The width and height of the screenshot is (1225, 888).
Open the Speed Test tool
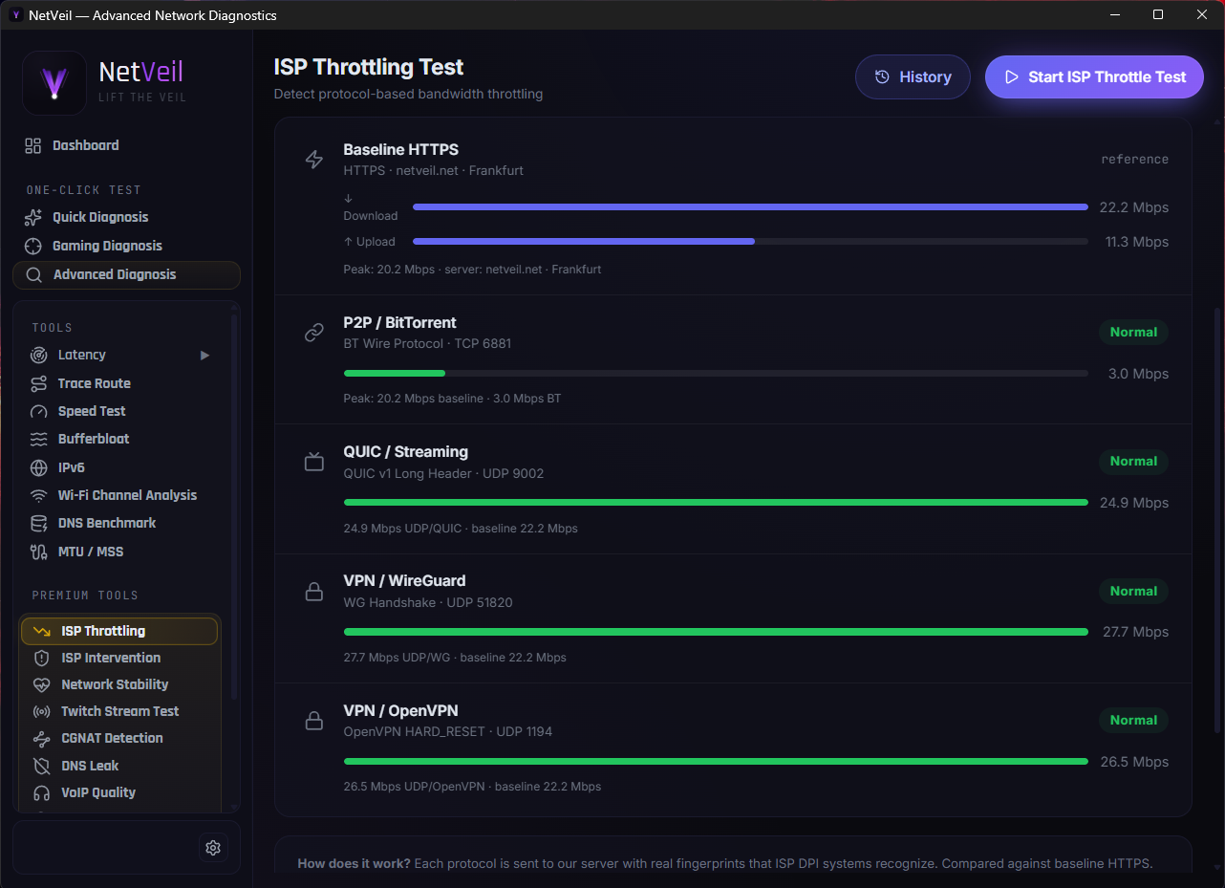pos(121,411)
